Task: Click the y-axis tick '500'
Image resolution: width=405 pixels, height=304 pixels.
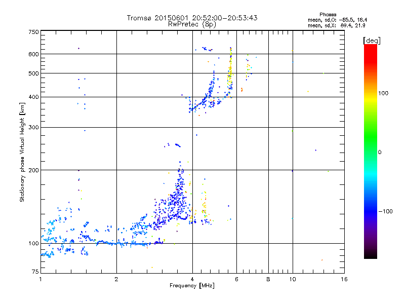Action: 33,73
